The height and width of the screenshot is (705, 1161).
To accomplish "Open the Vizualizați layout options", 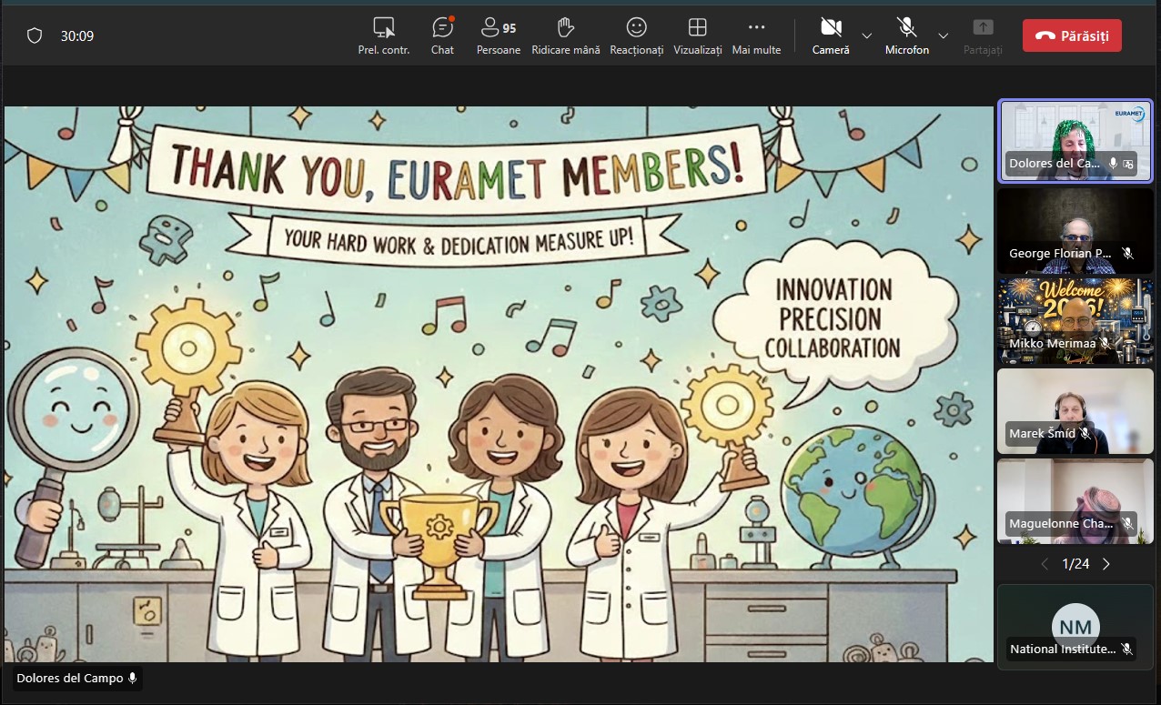I will [697, 35].
